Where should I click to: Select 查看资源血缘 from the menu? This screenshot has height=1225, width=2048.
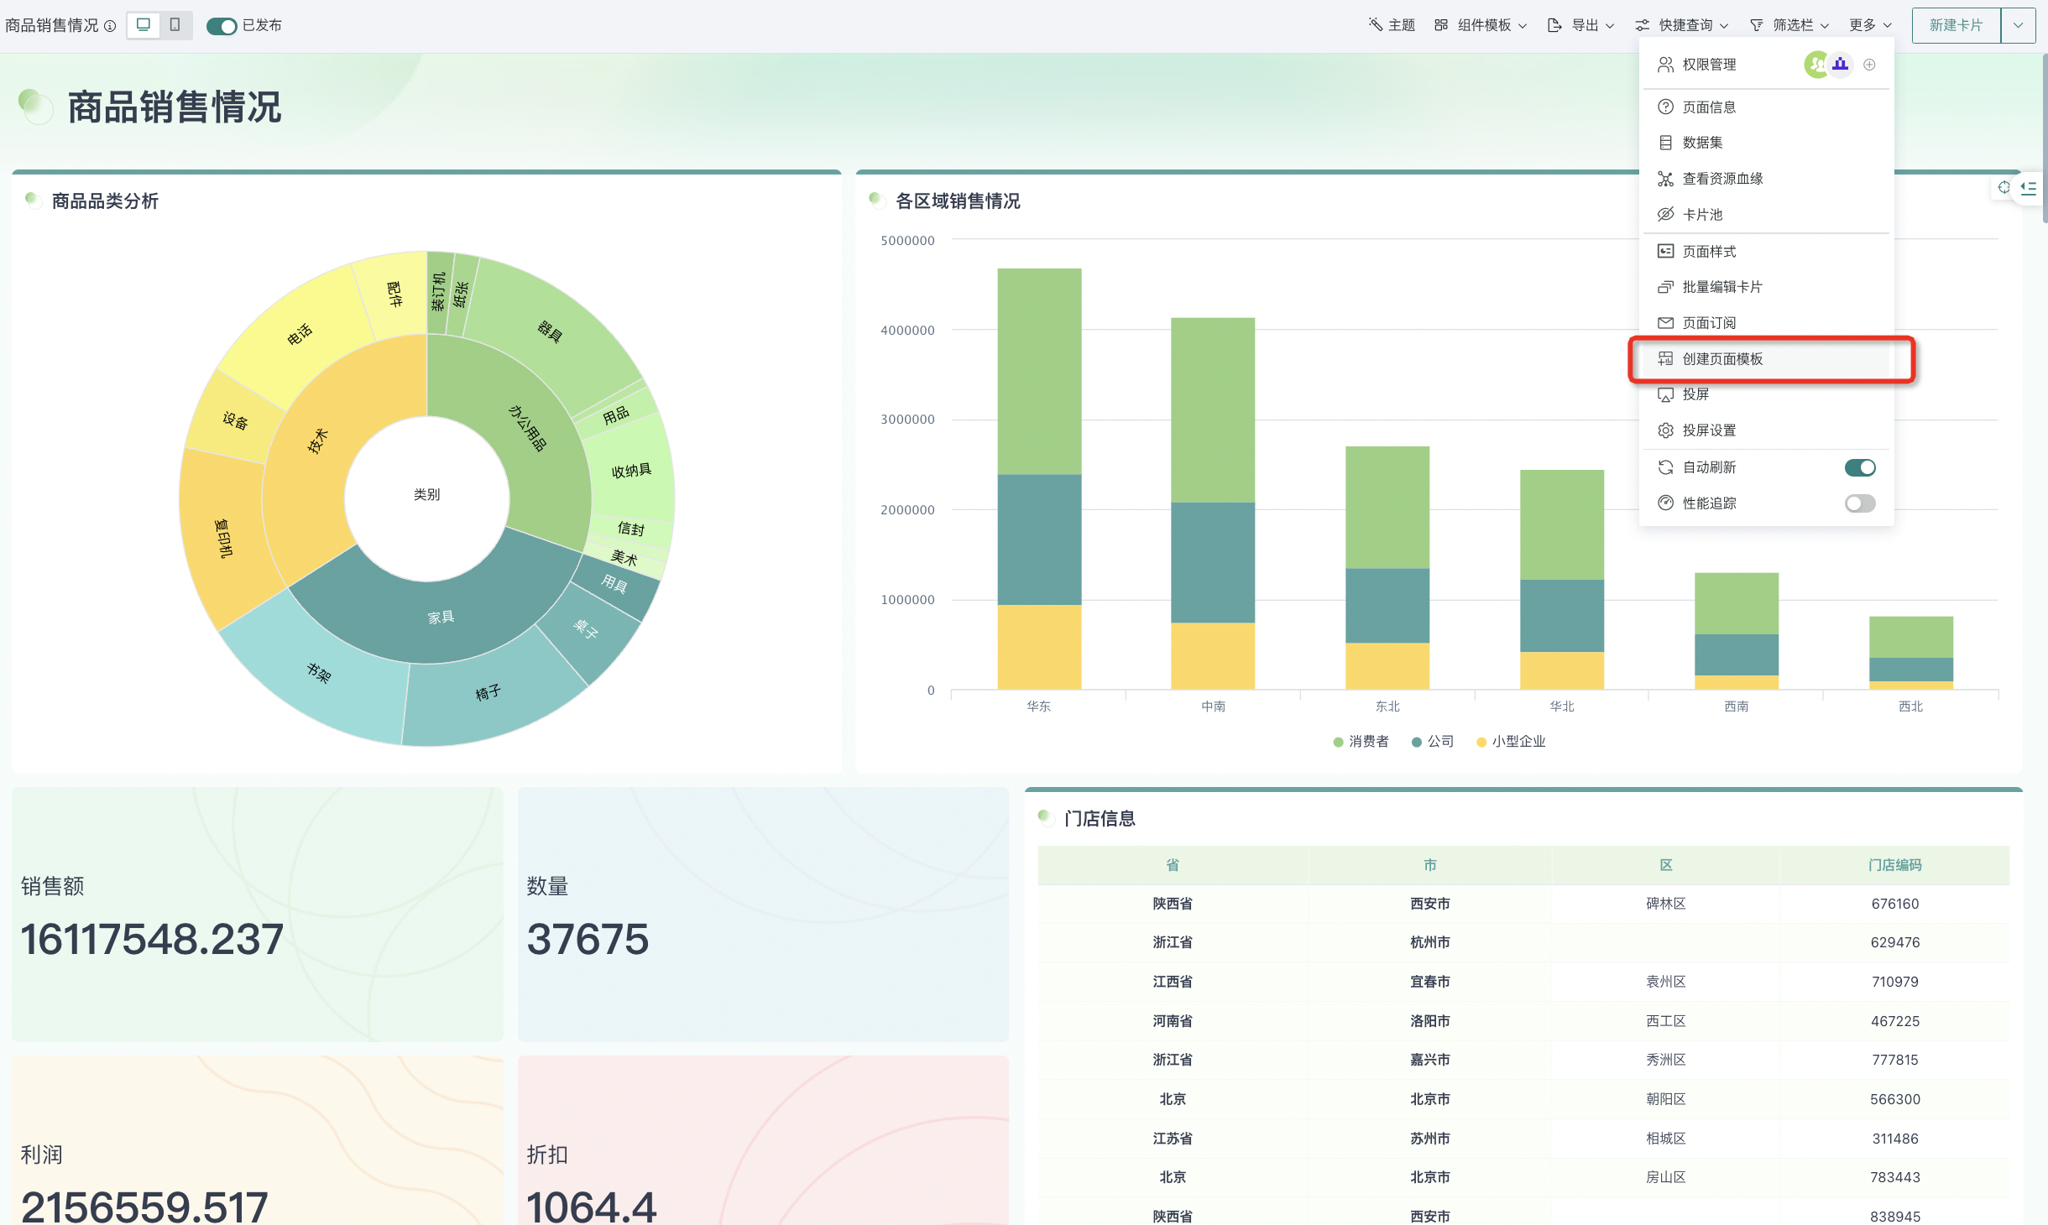[1767, 179]
